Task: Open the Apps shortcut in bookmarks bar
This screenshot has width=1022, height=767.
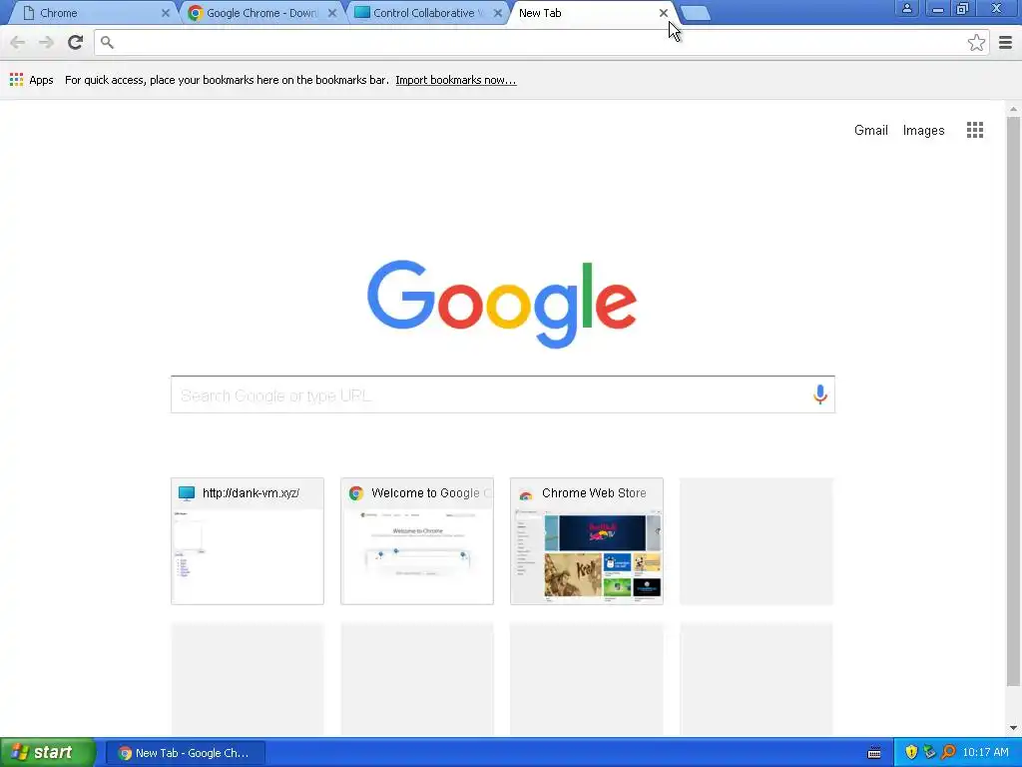Action: pyautogui.click(x=31, y=80)
